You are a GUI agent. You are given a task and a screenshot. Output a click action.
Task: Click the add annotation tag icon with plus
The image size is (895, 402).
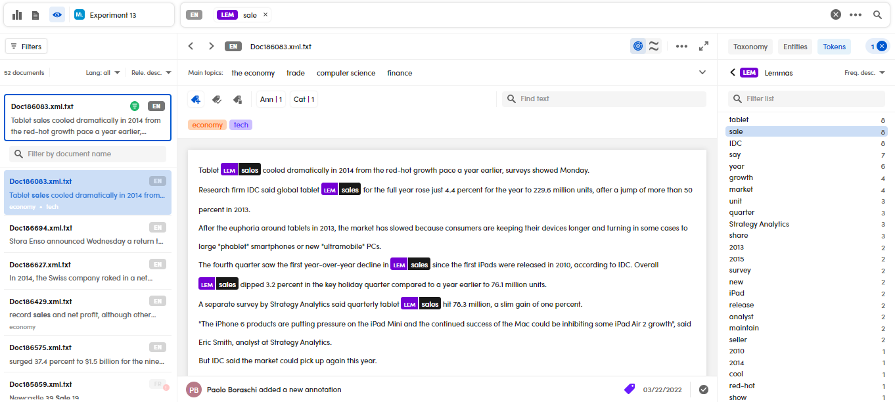point(195,99)
